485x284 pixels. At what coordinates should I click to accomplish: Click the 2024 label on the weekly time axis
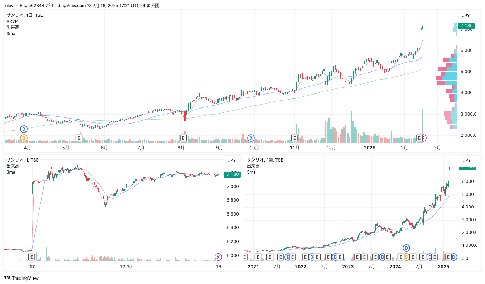click(x=395, y=266)
